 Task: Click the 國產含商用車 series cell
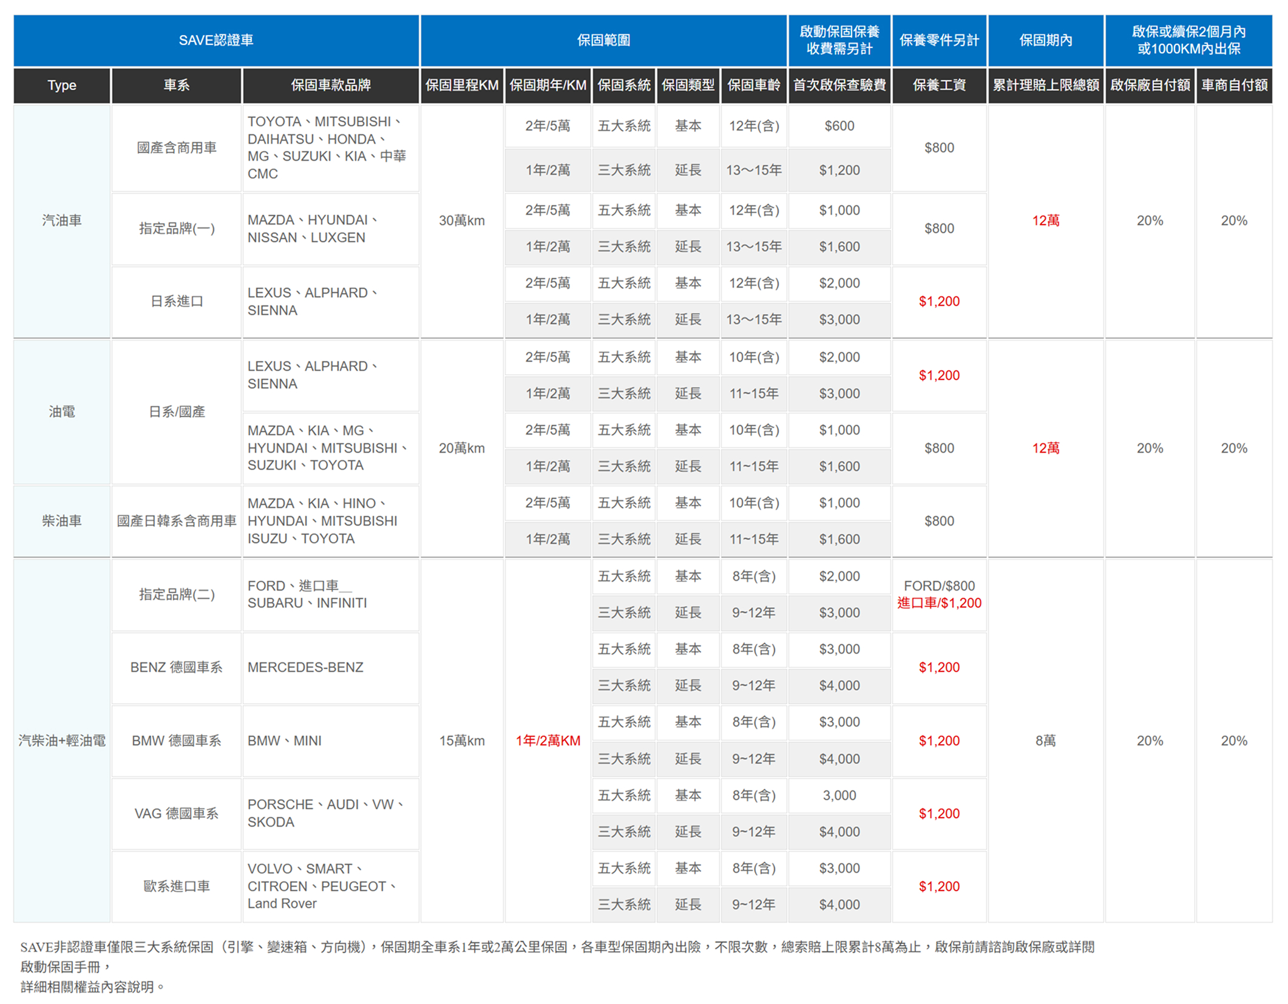tap(177, 148)
